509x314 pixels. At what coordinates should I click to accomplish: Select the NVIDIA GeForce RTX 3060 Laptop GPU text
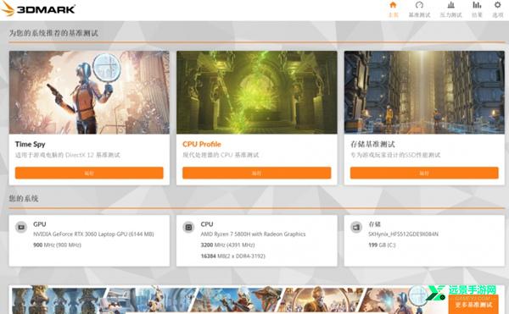click(x=93, y=234)
